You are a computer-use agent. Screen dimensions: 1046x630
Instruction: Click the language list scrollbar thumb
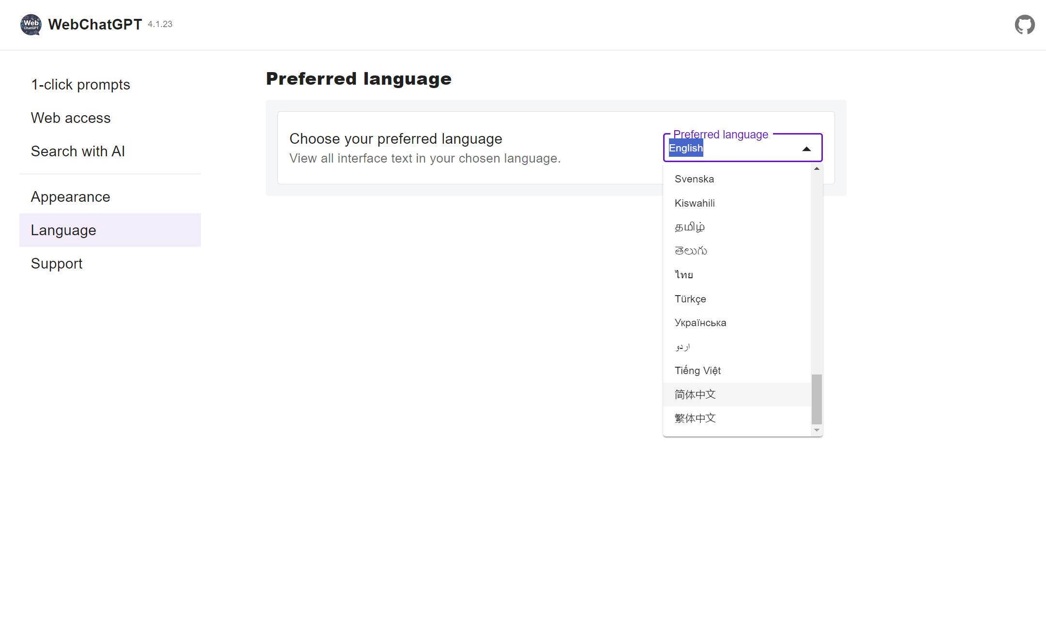point(817,399)
